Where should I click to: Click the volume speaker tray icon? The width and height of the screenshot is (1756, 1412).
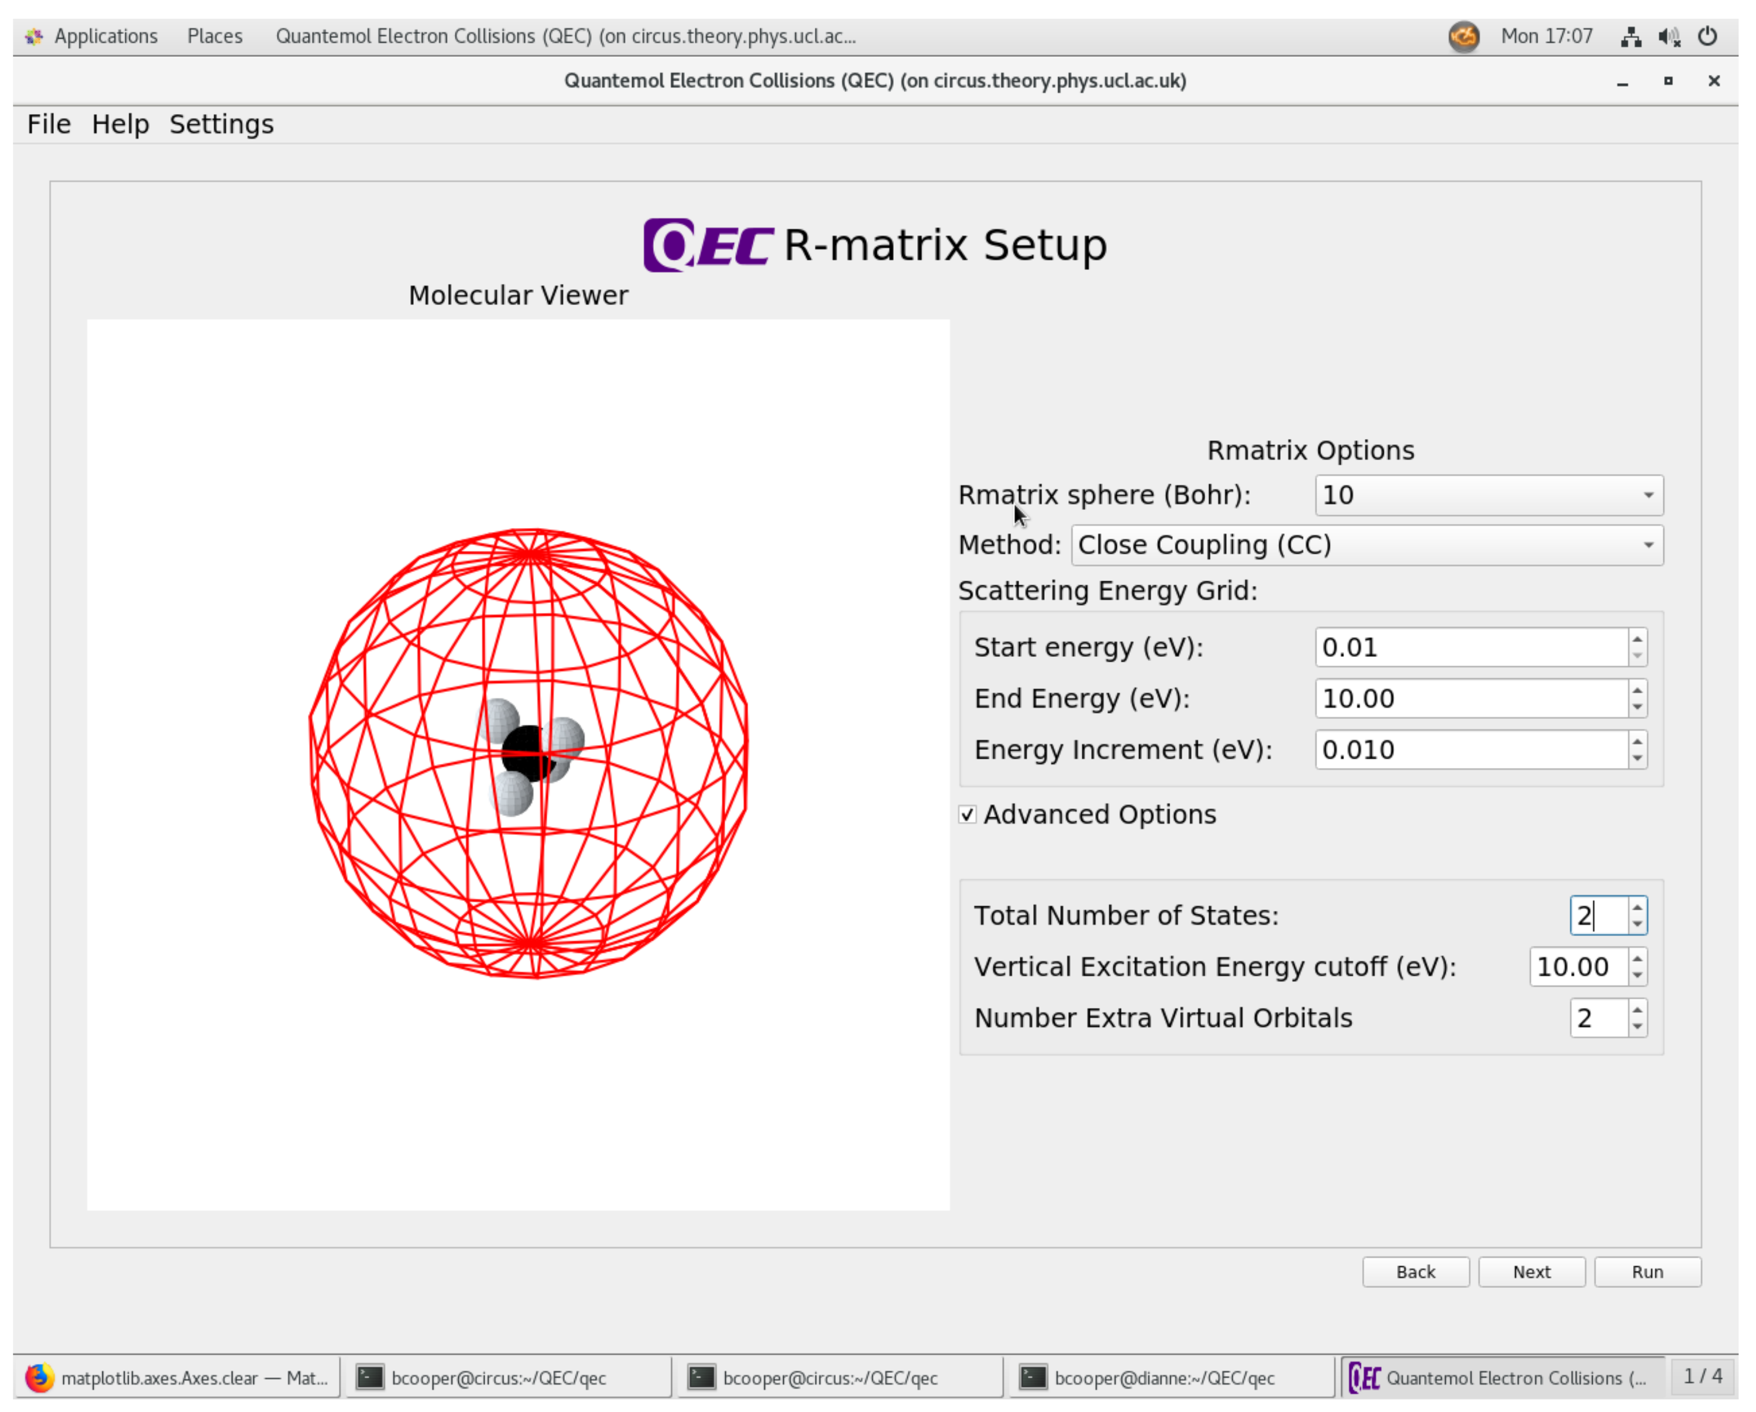click(x=1668, y=37)
